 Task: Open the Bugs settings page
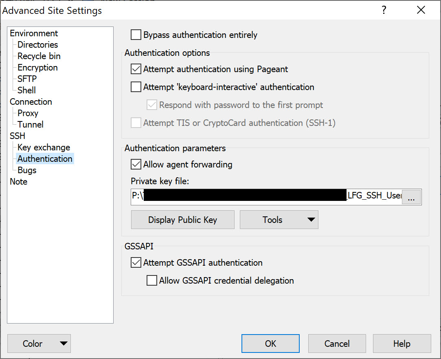point(27,170)
